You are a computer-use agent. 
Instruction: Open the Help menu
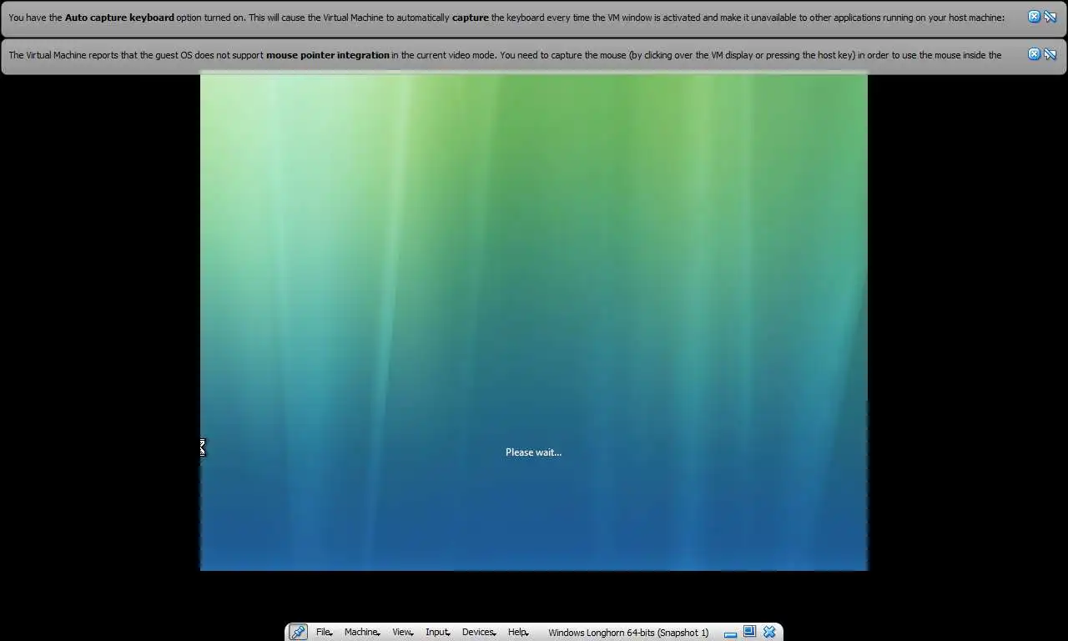518,632
